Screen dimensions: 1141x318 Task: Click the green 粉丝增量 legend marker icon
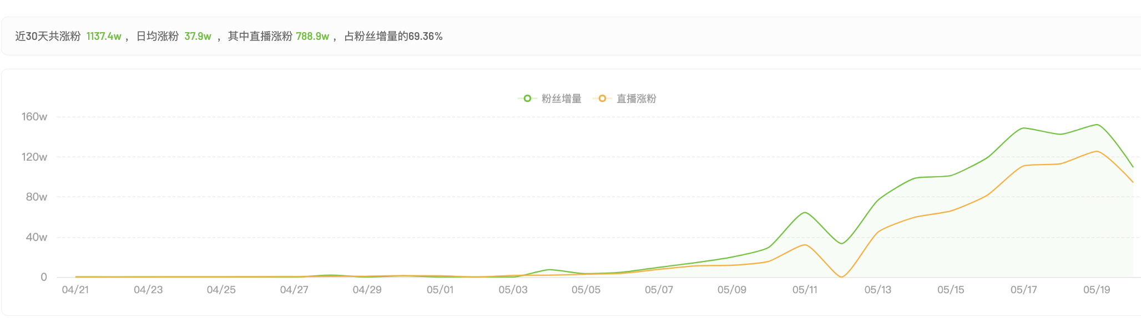point(527,99)
